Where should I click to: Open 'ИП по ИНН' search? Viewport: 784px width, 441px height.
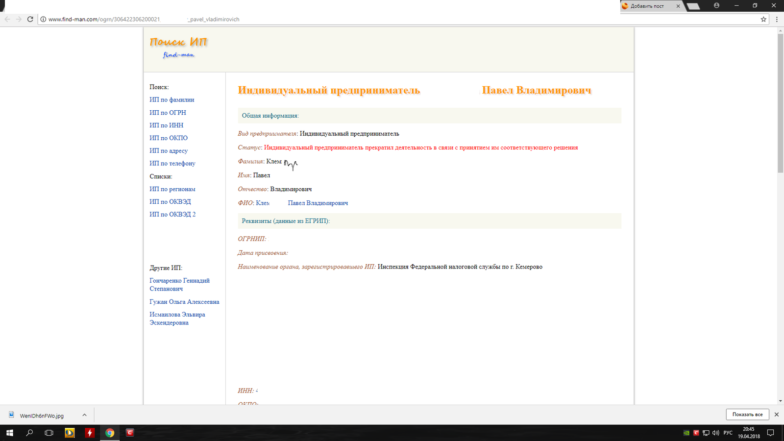(x=167, y=125)
